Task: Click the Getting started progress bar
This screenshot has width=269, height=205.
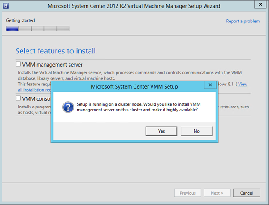Action: tap(38, 28)
